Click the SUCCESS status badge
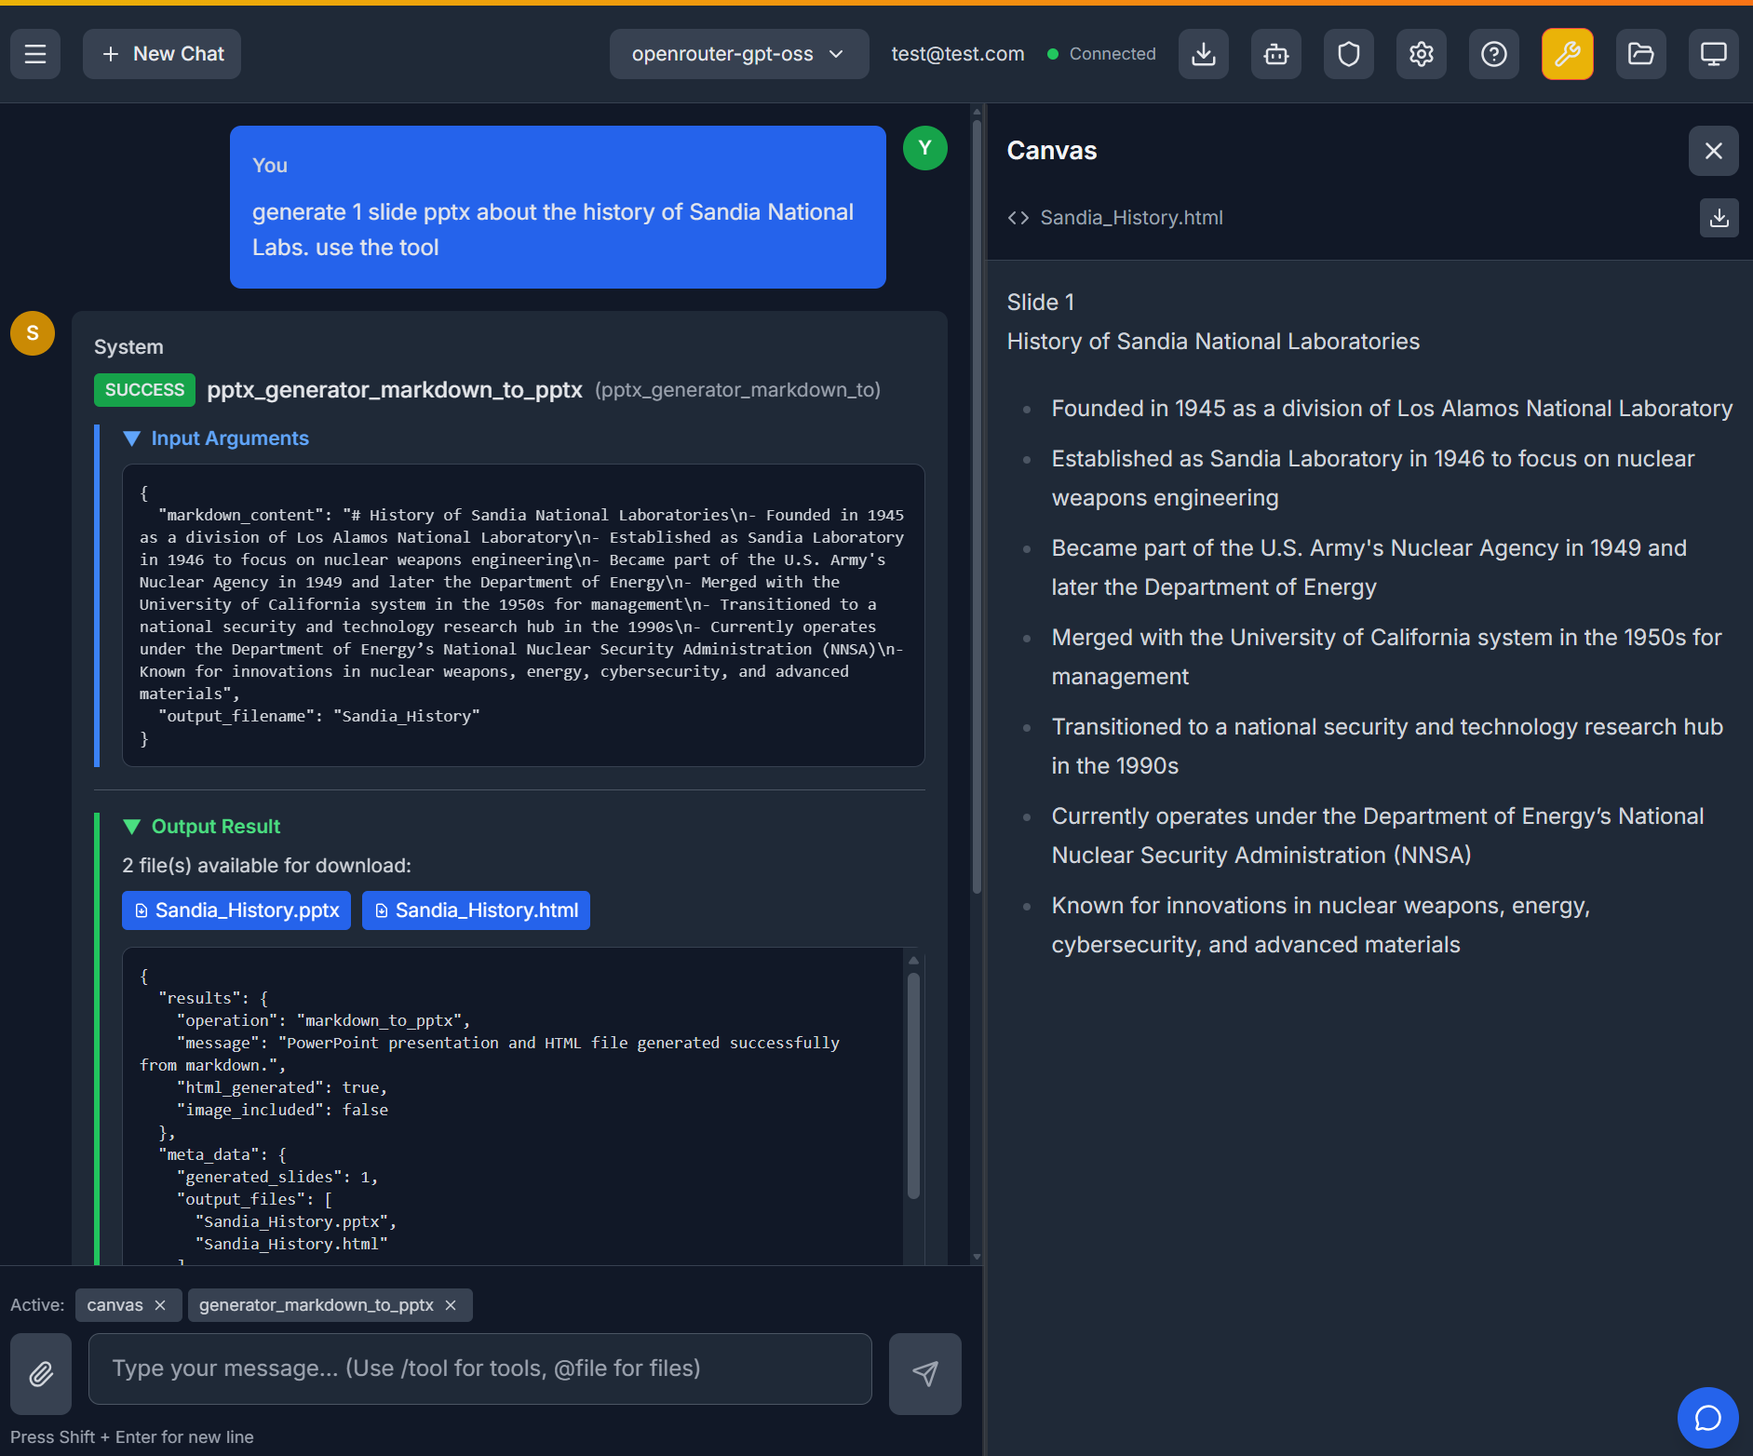This screenshot has height=1456, width=1753. [x=144, y=390]
